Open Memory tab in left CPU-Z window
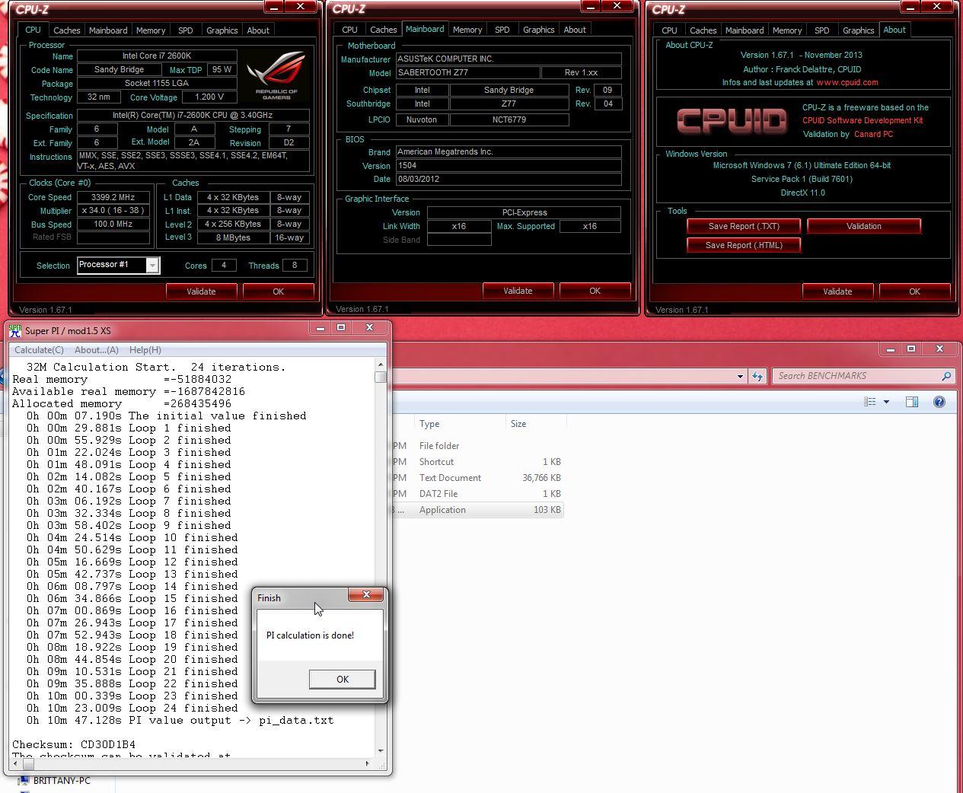Viewport: 963px width, 793px height. (151, 30)
